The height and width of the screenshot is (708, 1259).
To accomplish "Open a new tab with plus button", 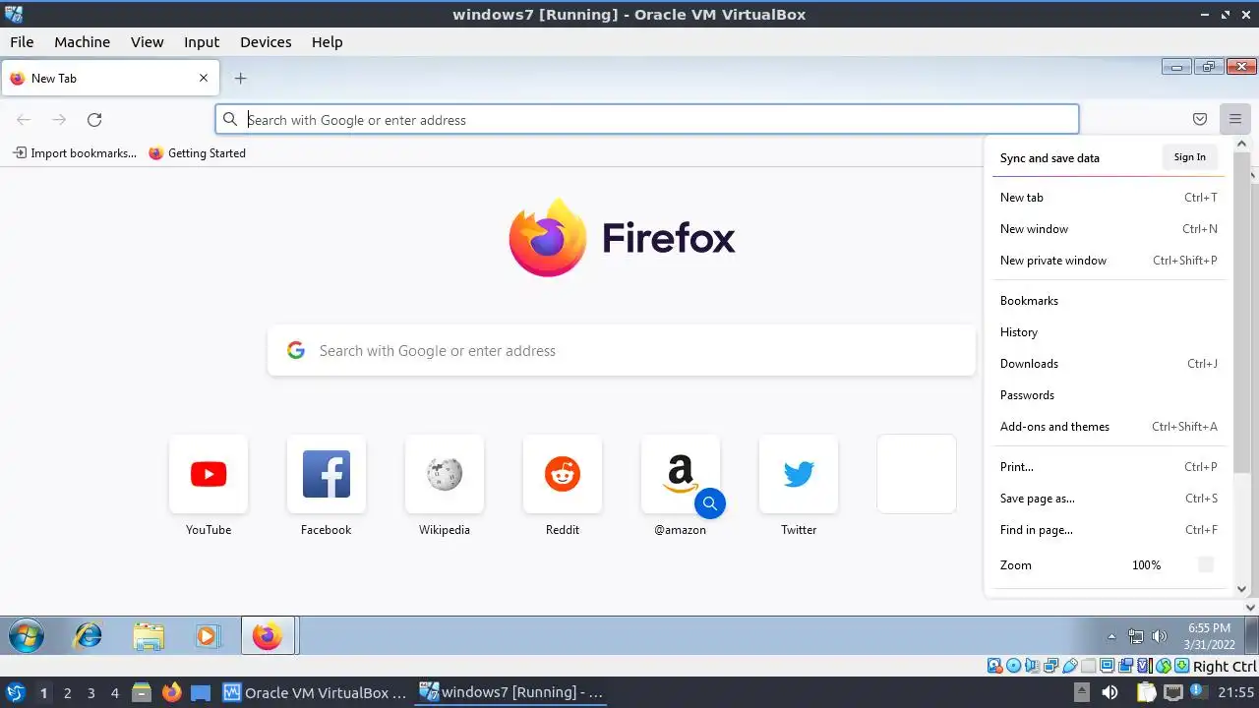I will [240, 78].
